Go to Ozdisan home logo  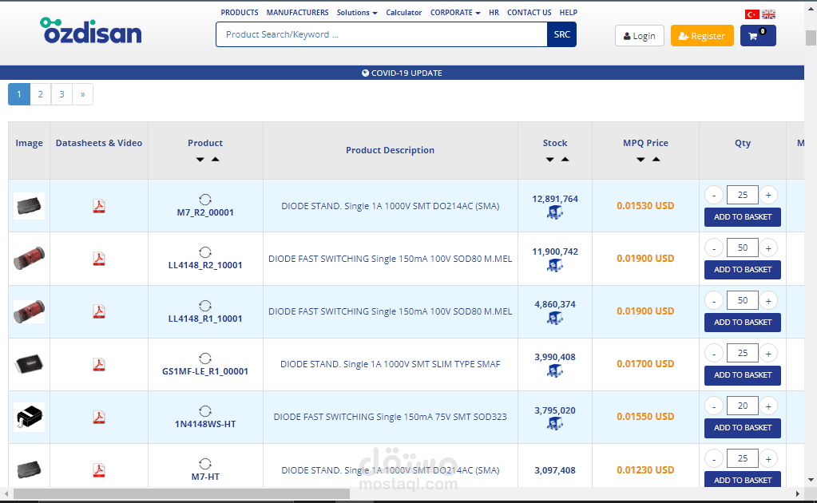point(91,30)
